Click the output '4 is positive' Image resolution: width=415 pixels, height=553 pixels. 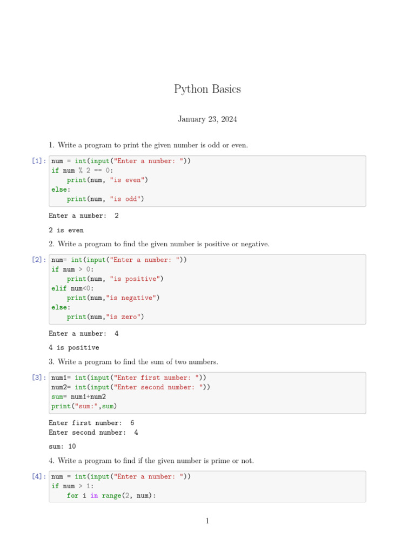(73, 347)
